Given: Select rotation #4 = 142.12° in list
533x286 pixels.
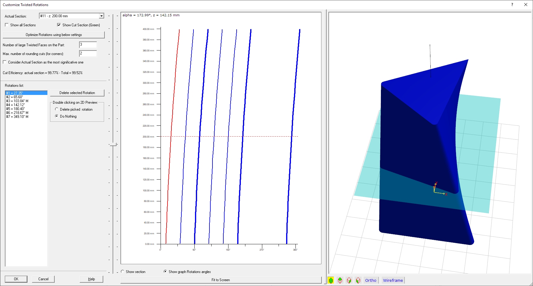Looking at the screenshot, I should click(15, 105).
